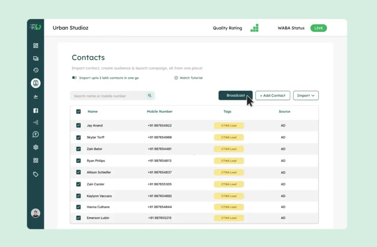The image size is (377, 247).
Task: Uncheck Jay Anand's contact row
Action: pos(78,125)
